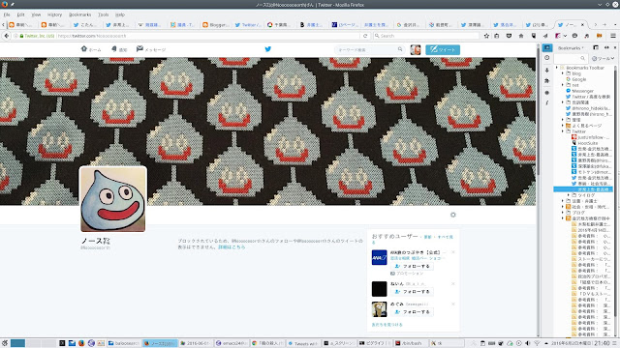The height and width of the screenshot is (348, 620).
Task: Collapse the Twitter bookmark folder
Action: coord(563,131)
